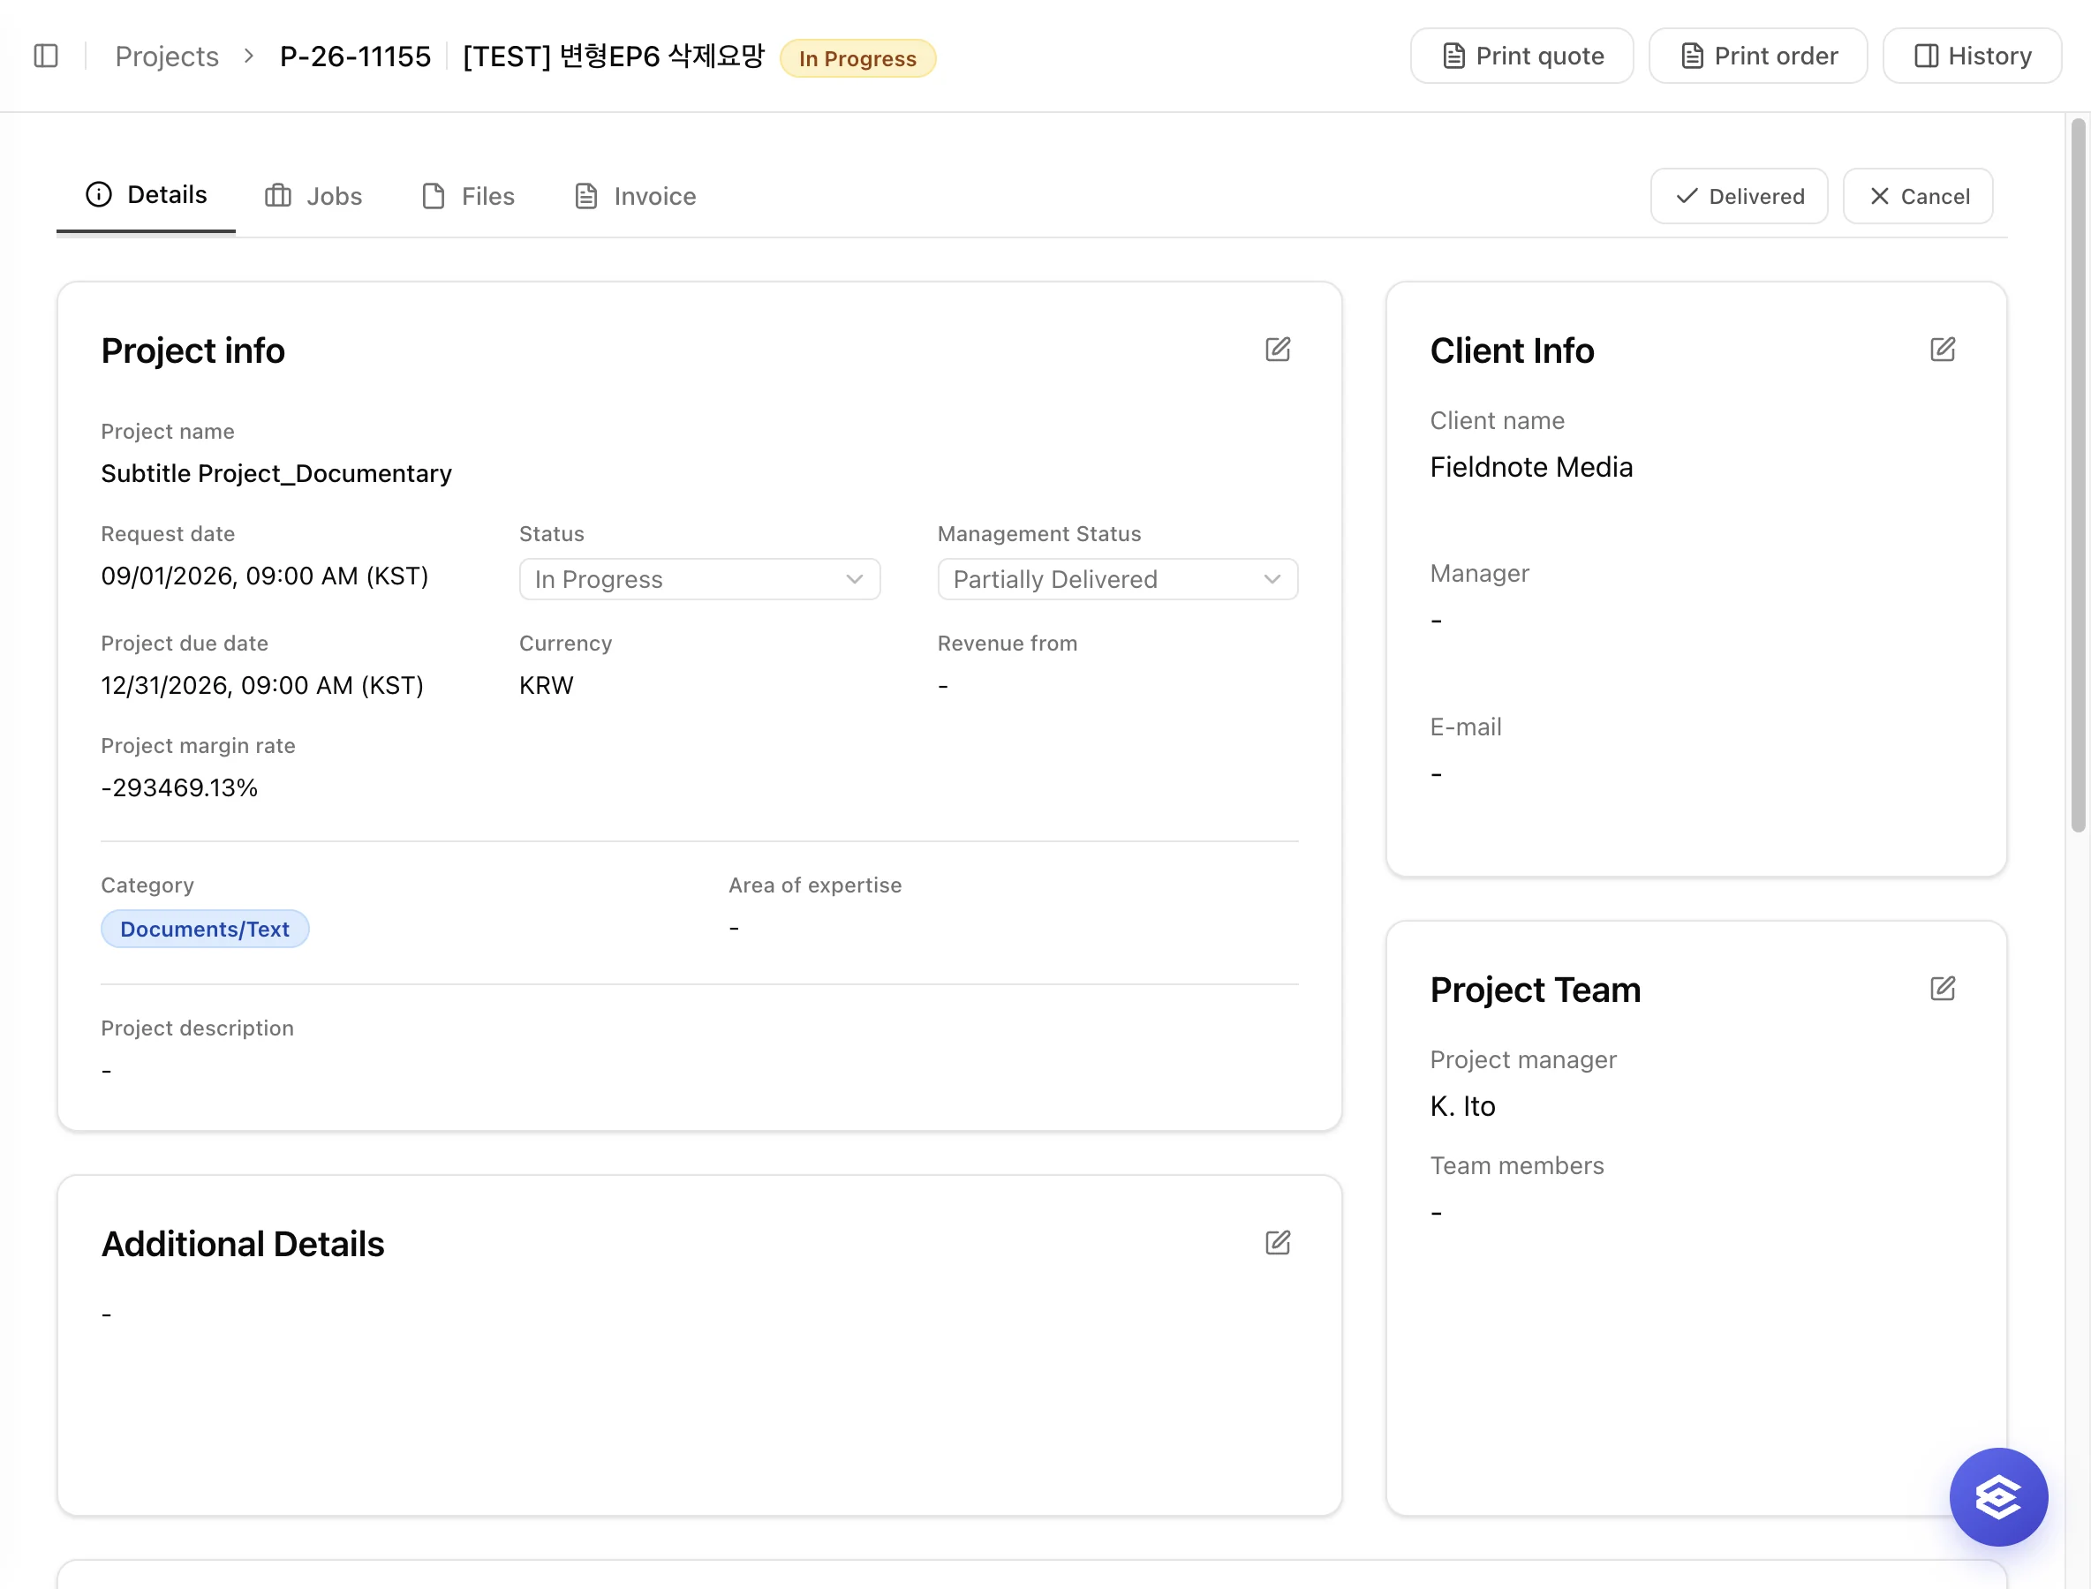Screen dimensions: 2091x1589
Task: Open the Status dropdown showing In Progress
Action: point(699,579)
